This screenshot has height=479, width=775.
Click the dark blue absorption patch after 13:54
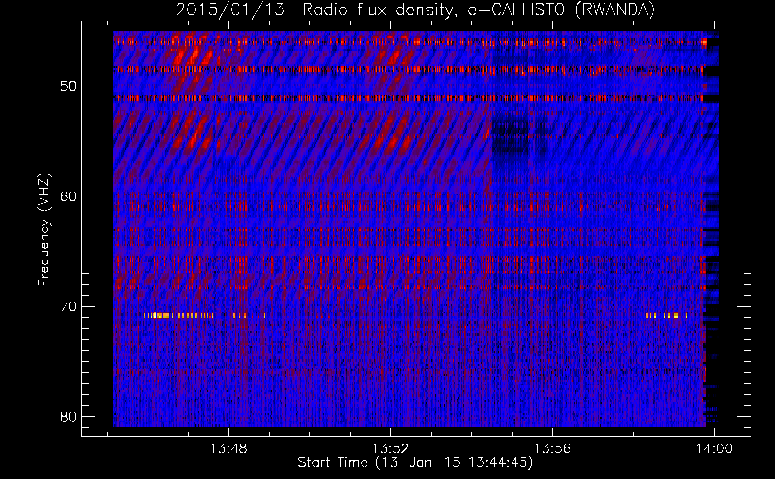pyautogui.click(x=511, y=137)
